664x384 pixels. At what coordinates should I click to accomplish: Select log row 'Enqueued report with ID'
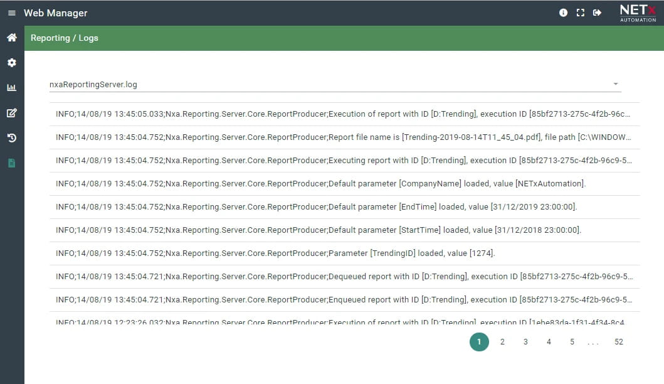pos(345,300)
